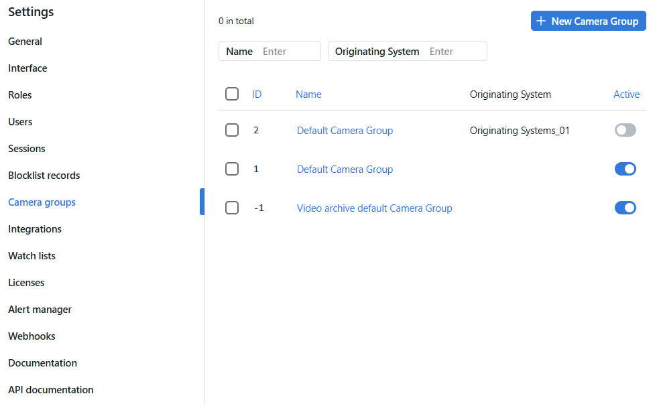Screen dimensions: 657x404
Task: Click the New Camera Group button
Action: coord(588,21)
